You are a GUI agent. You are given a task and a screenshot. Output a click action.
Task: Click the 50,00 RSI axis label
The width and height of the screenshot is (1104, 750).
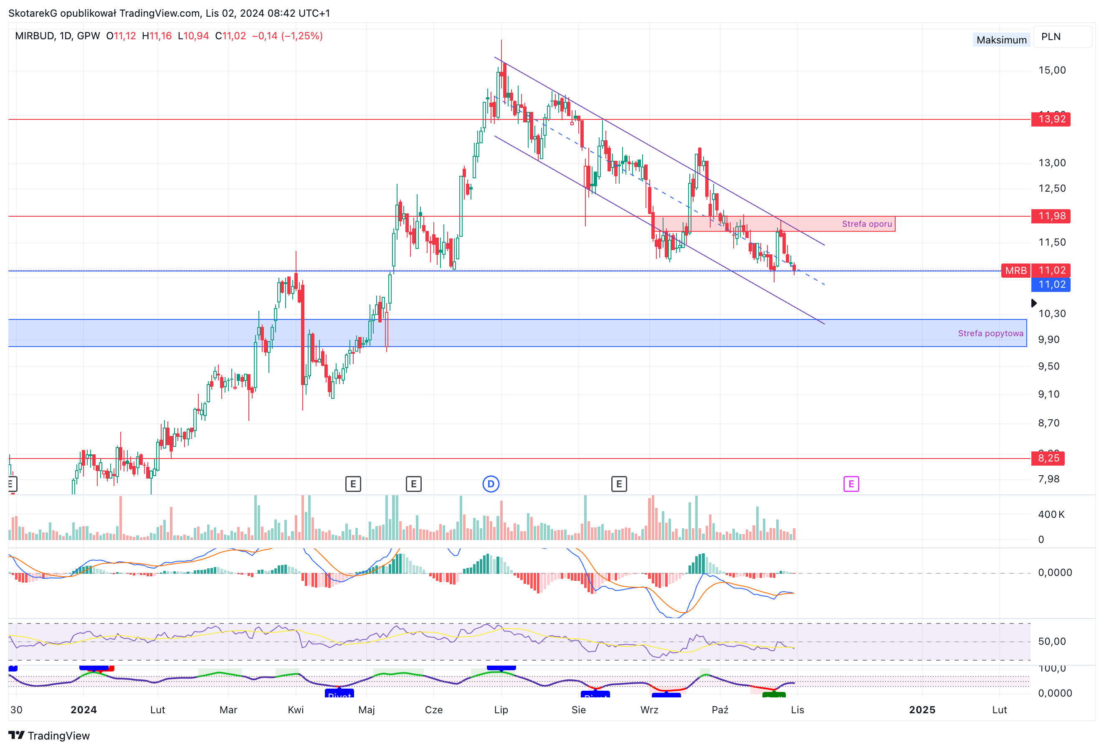1052,642
